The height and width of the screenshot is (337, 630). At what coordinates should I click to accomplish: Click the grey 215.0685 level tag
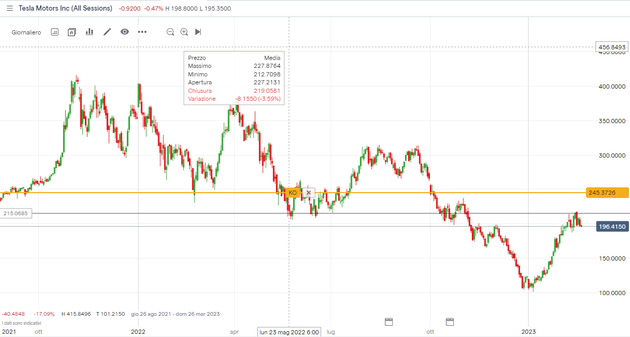point(16,213)
